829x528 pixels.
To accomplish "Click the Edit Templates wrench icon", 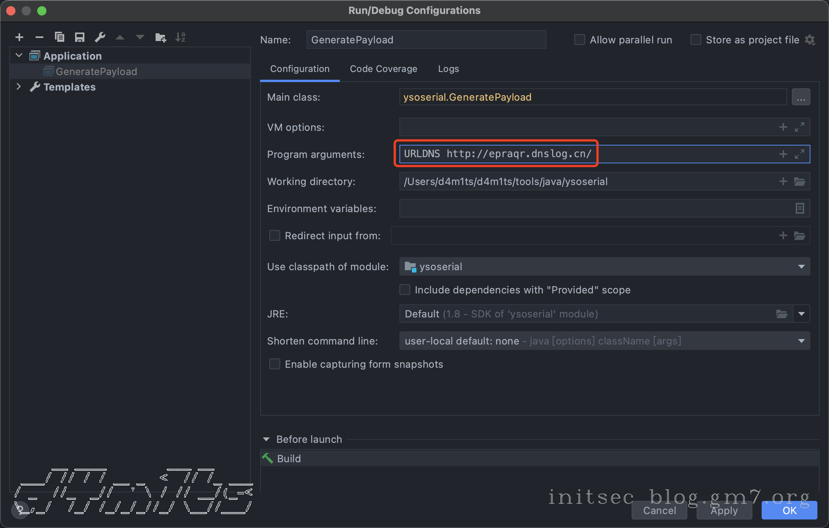I will [x=100, y=37].
